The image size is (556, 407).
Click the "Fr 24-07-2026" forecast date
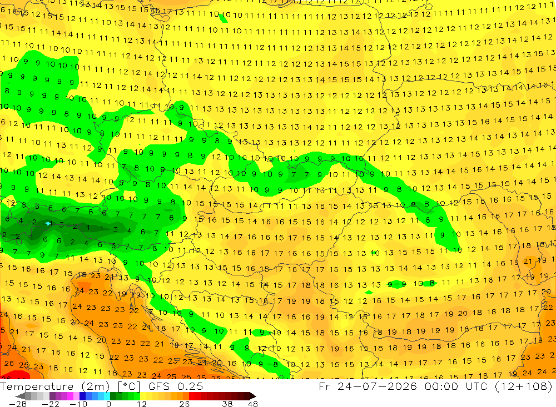[x=368, y=386]
